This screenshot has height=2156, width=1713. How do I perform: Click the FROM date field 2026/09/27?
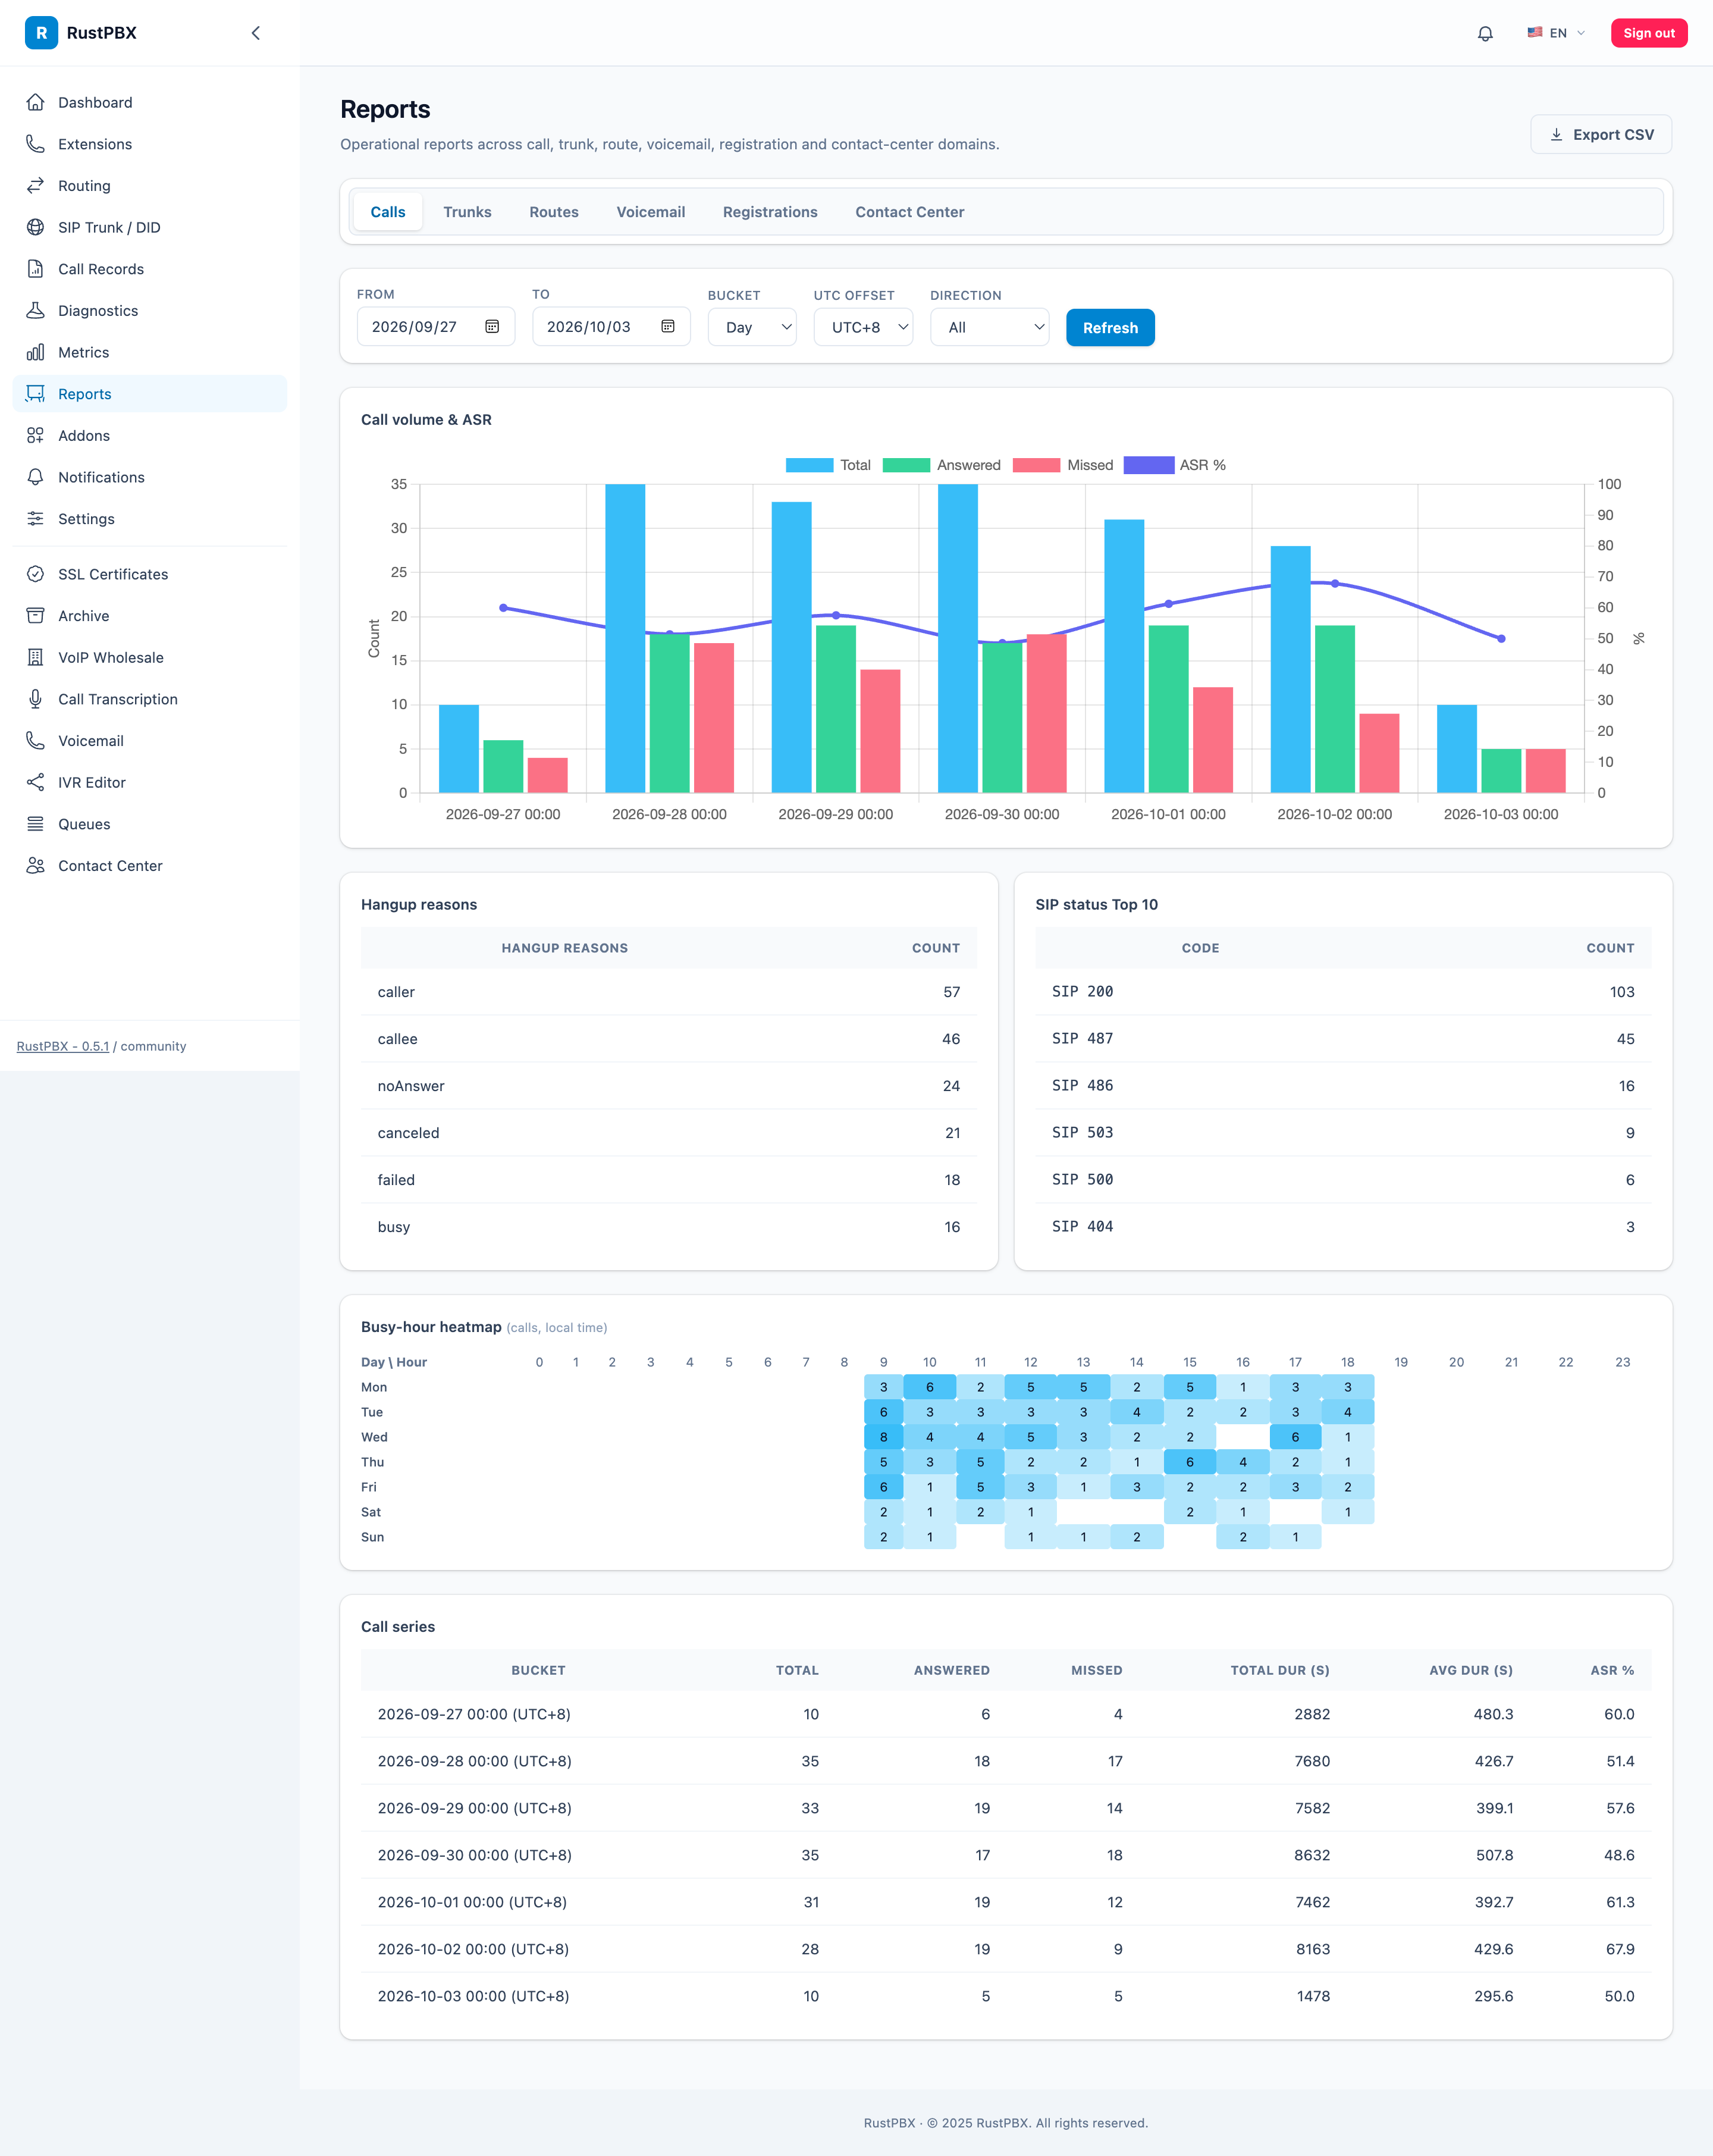pyautogui.click(x=436, y=327)
